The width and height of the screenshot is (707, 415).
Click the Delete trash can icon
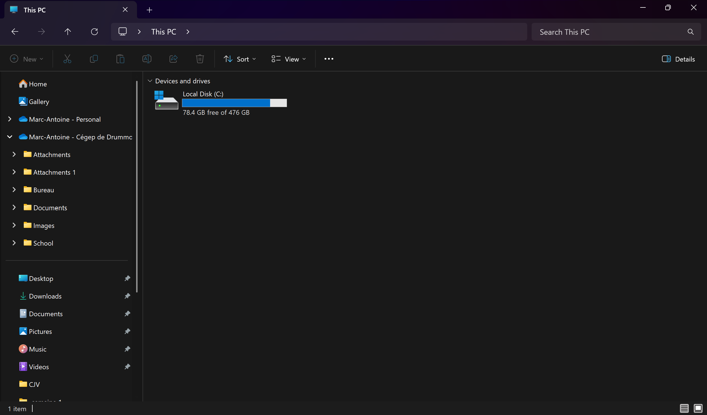click(x=200, y=59)
